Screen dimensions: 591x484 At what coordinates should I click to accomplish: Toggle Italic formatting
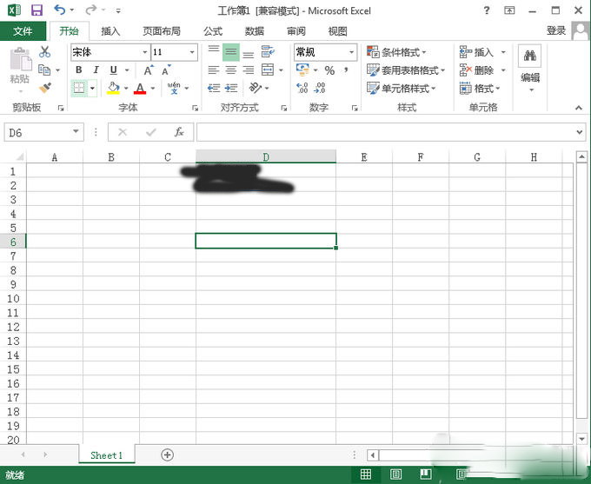(96, 70)
